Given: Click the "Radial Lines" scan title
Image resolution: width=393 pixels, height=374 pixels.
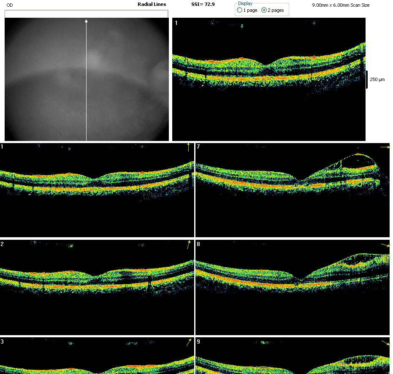Looking at the screenshot, I should (x=152, y=4).
